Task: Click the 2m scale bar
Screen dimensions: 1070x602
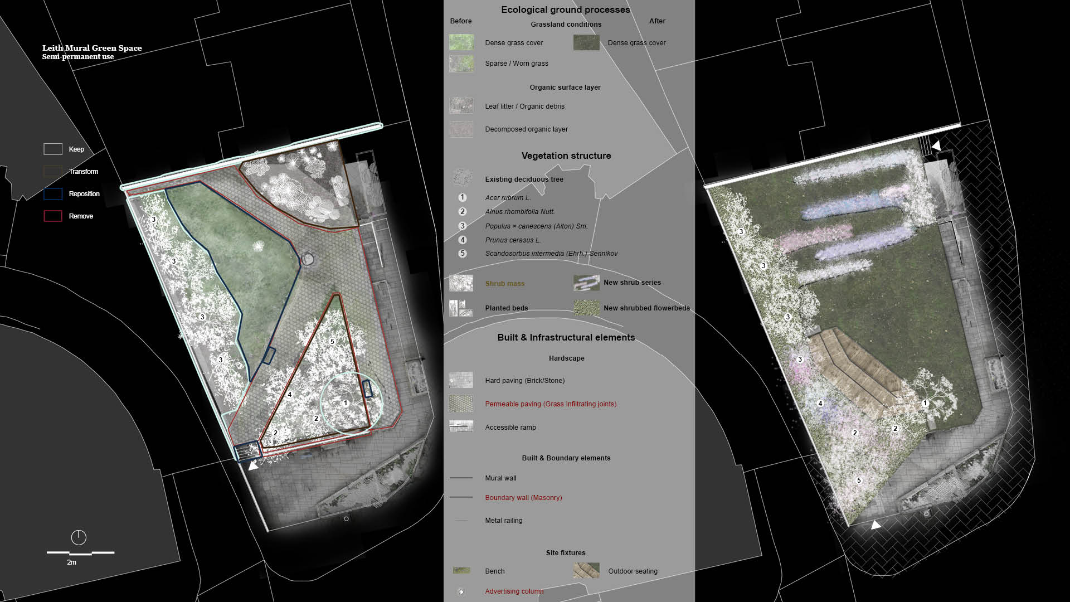Action: click(80, 552)
